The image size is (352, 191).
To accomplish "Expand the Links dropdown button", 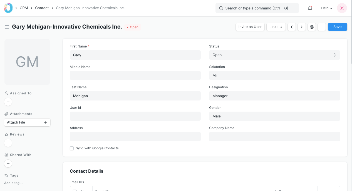I will pyautogui.click(x=276, y=27).
